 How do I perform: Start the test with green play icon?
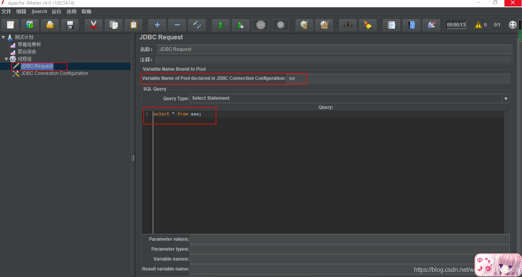221,25
